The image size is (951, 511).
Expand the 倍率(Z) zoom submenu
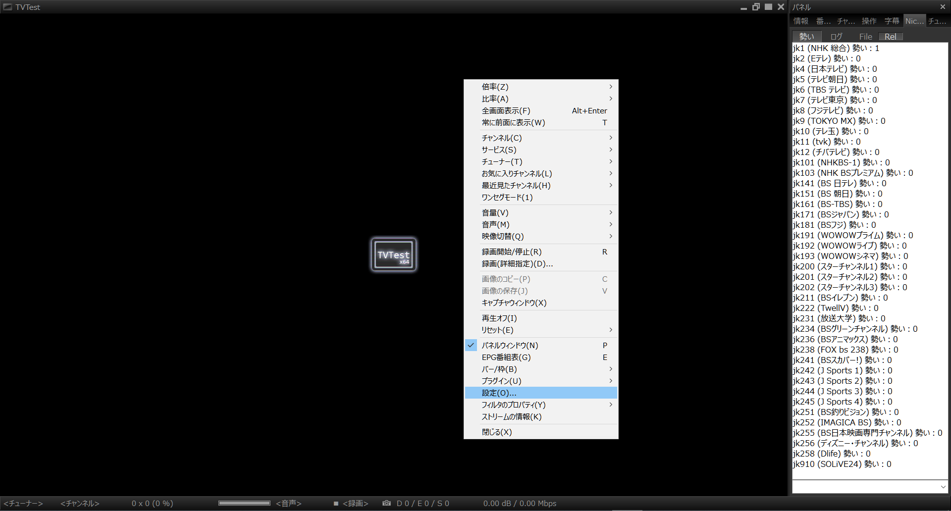pos(541,87)
